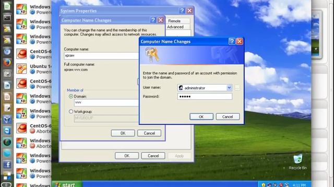The image size is (334, 187).
Task: Open the Recycle Bin desktop icon
Action: tap(297, 162)
